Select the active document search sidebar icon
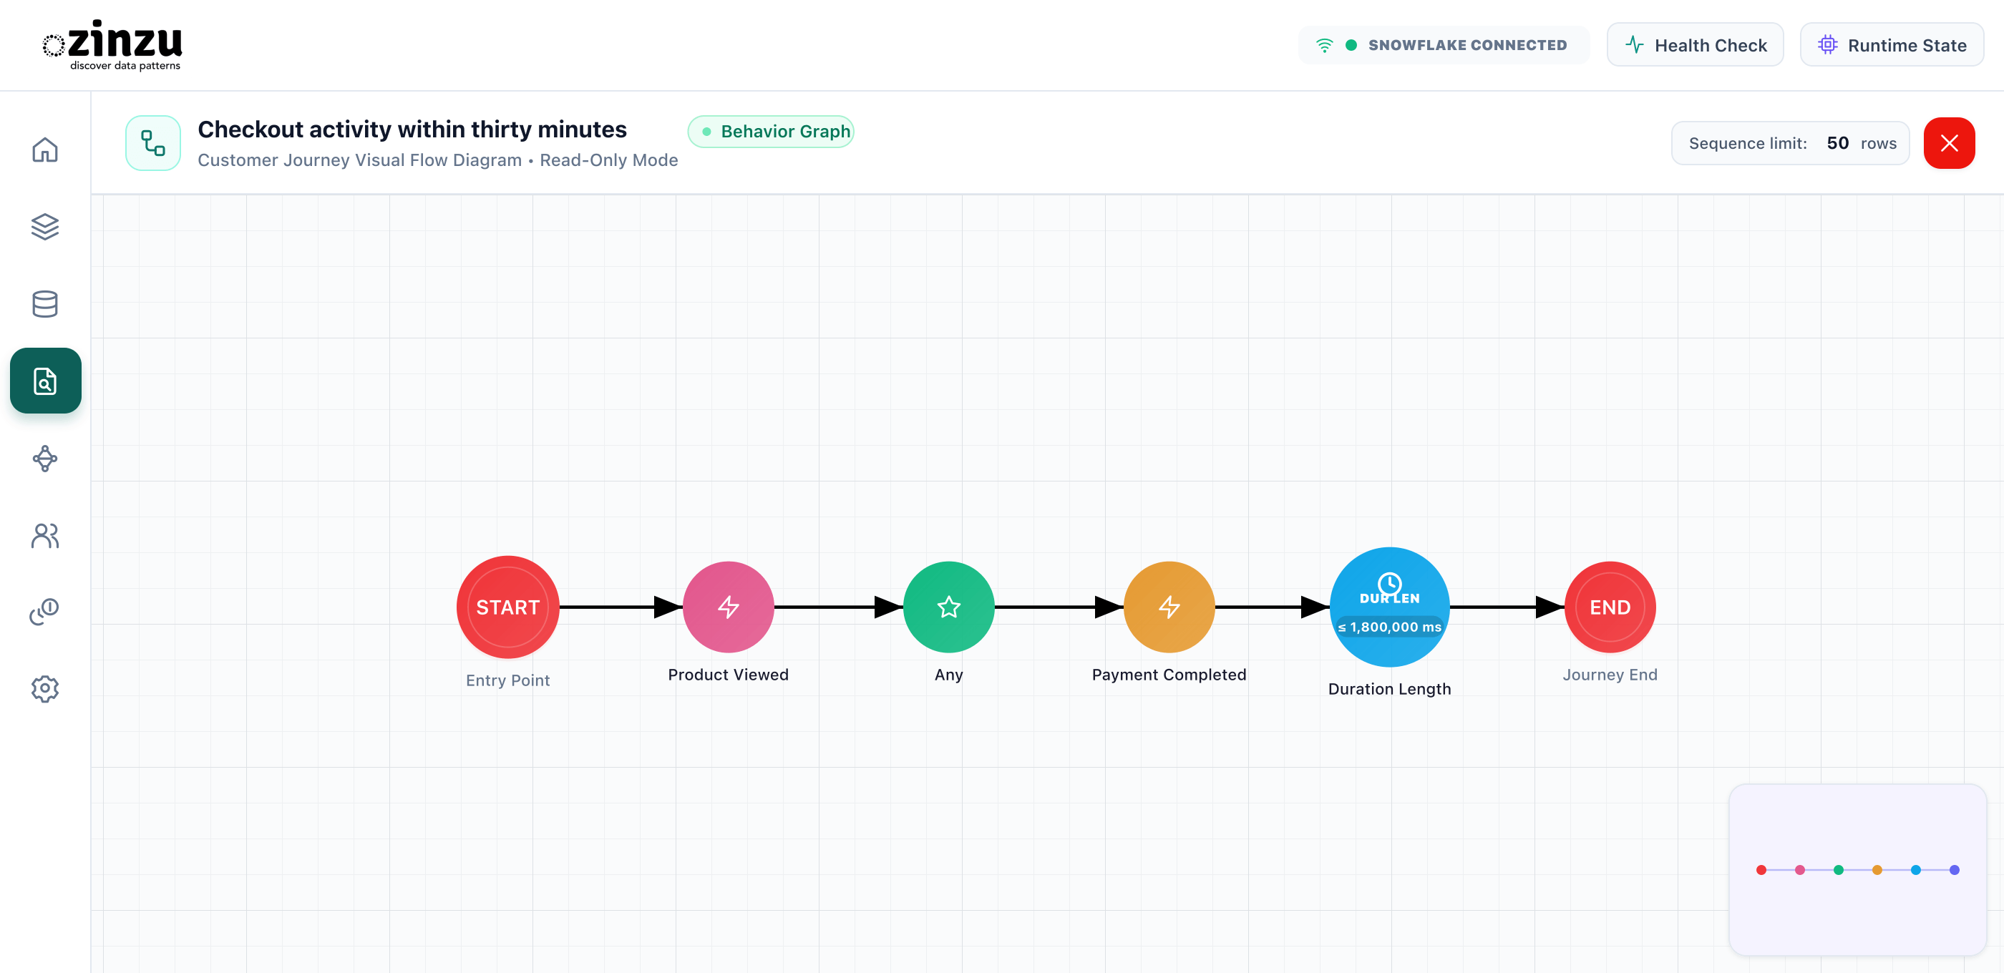Viewport: 2004px width, 973px height. (x=45, y=381)
